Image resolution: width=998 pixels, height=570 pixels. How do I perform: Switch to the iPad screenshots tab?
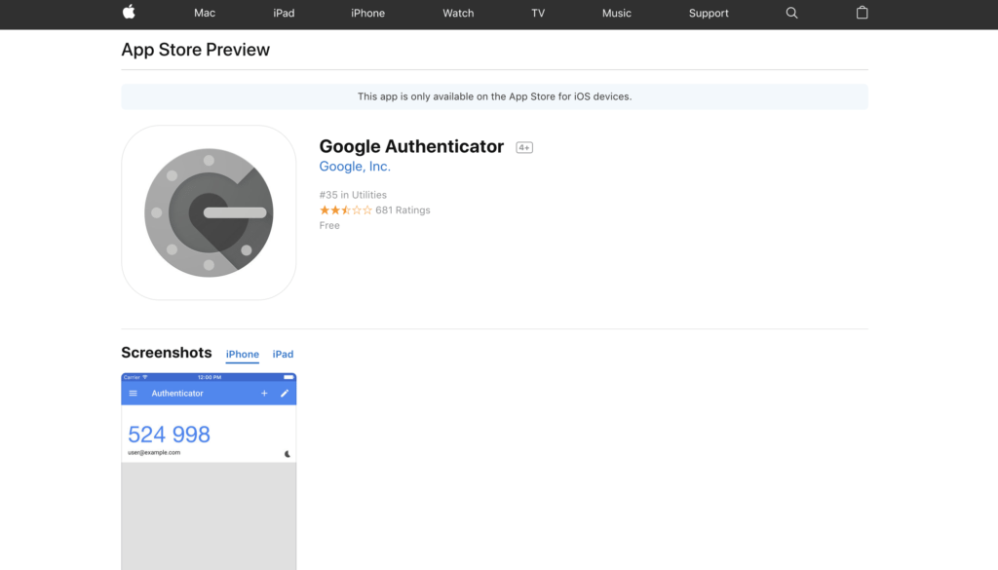pos(284,355)
